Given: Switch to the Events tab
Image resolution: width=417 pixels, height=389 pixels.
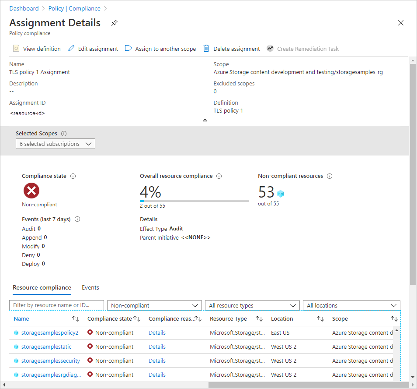Looking at the screenshot, I should (90, 287).
